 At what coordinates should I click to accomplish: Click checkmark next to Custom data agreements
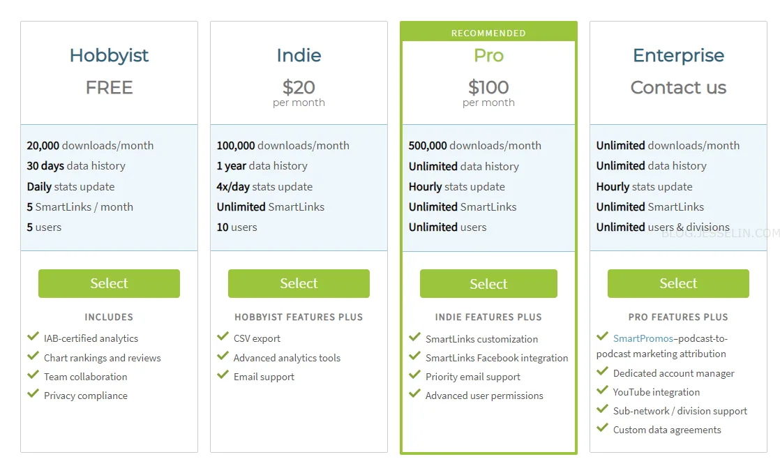(602, 428)
